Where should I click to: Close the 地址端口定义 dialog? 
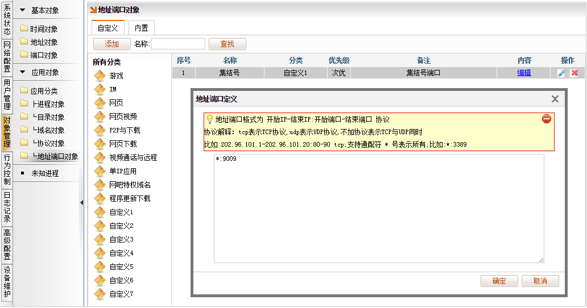click(555, 99)
